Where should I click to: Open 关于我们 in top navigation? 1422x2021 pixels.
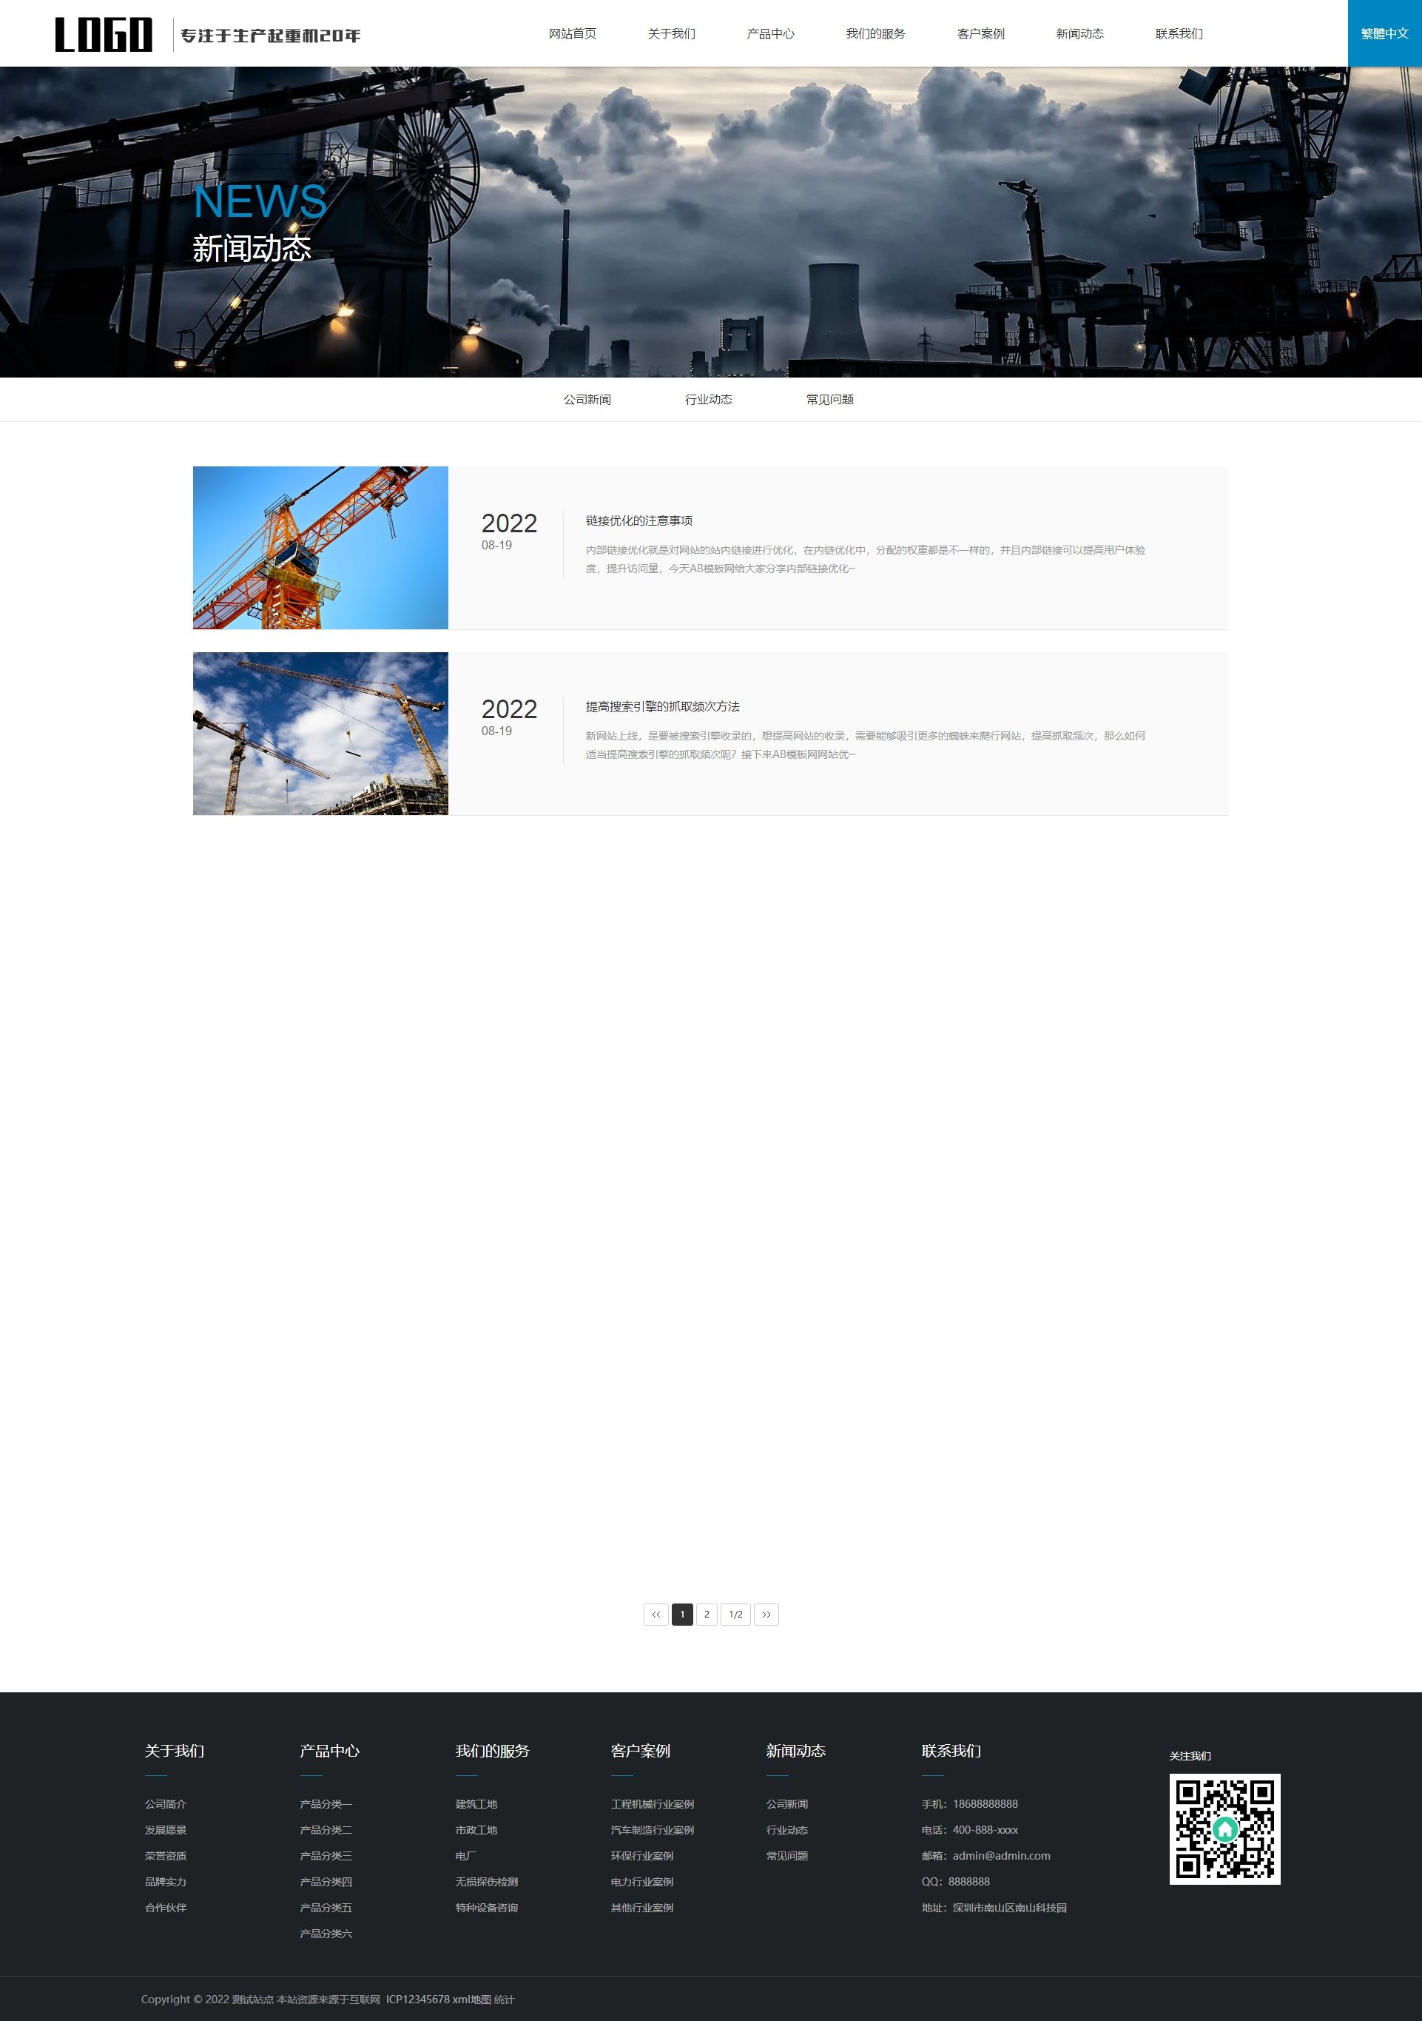click(x=671, y=33)
